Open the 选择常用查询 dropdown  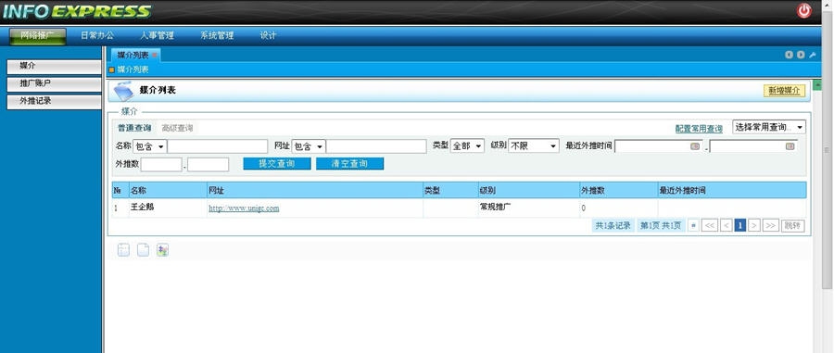pyautogui.click(x=769, y=127)
